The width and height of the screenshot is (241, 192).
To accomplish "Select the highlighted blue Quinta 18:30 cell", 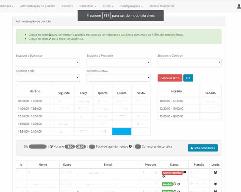I will 122,131.
